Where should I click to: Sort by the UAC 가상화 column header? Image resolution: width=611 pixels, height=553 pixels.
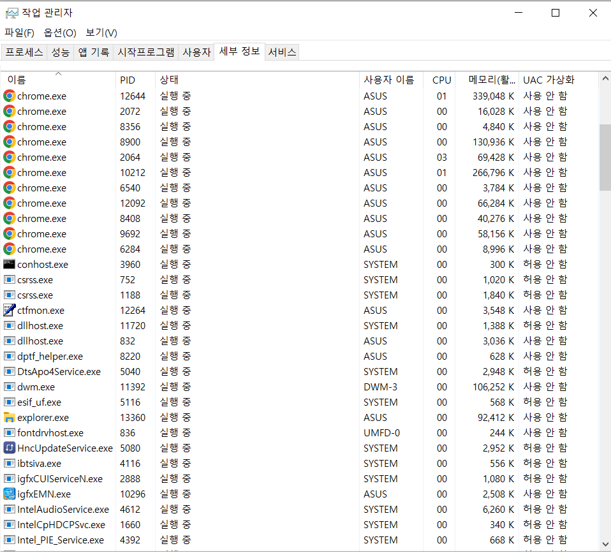pyautogui.click(x=559, y=80)
